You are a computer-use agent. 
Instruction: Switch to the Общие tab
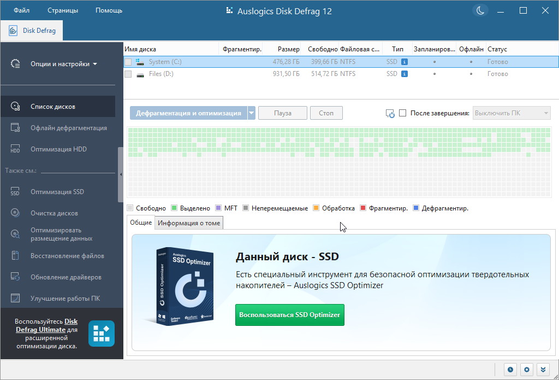click(x=141, y=223)
